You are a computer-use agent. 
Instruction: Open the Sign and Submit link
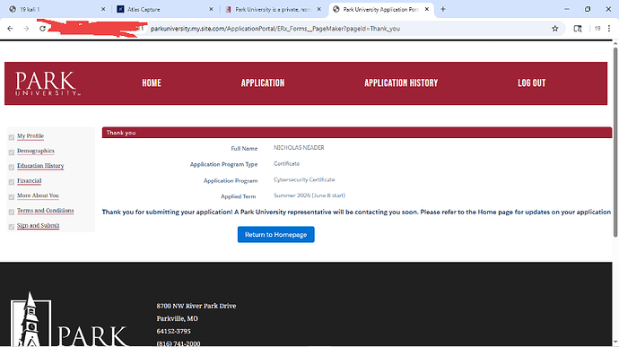[x=39, y=225]
